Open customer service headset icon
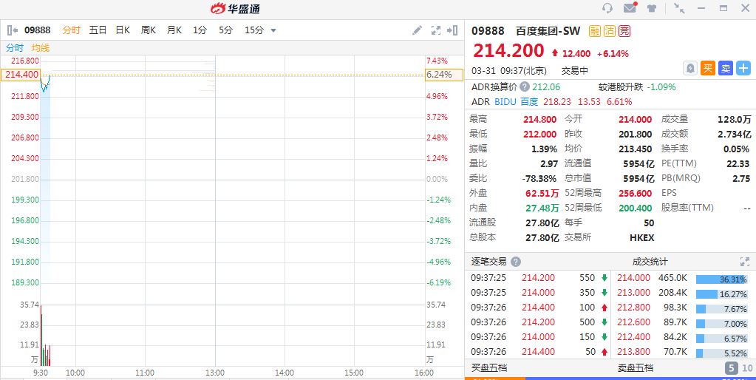The width and height of the screenshot is (756, 380). [x=607, y=8]
